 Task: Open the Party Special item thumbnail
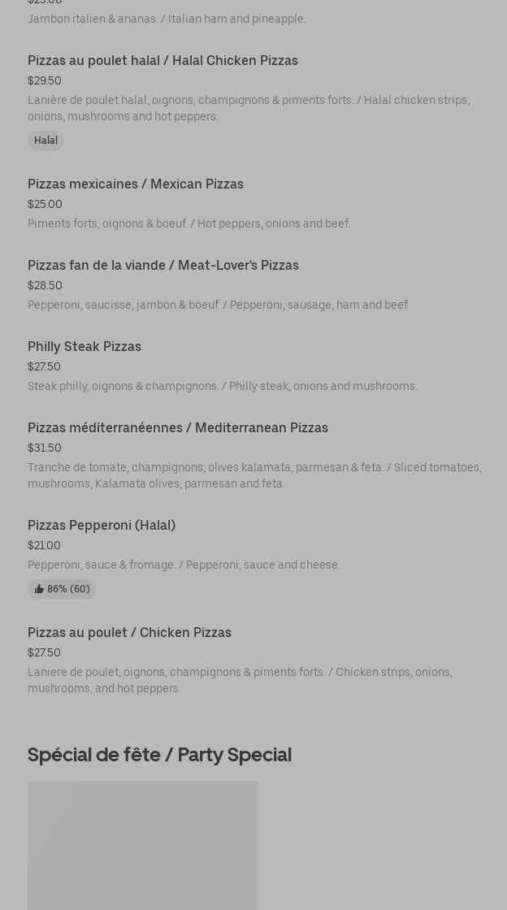[x=142, y=845]
